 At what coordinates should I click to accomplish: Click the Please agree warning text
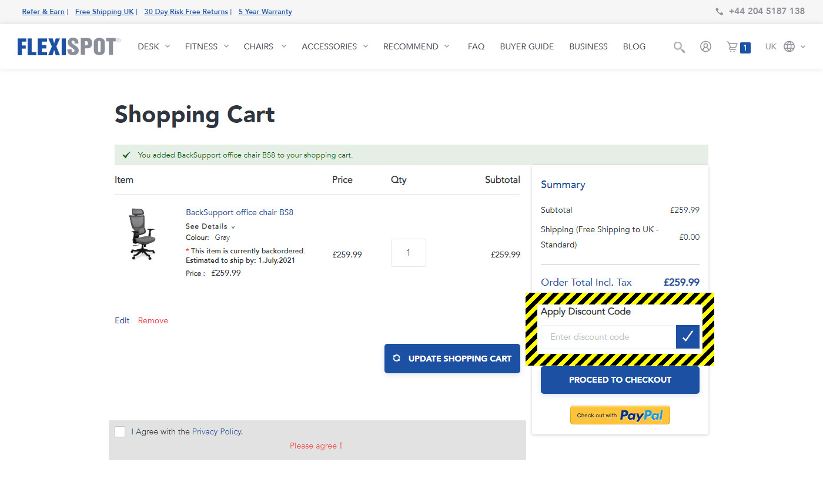click(x=316, y=446)
